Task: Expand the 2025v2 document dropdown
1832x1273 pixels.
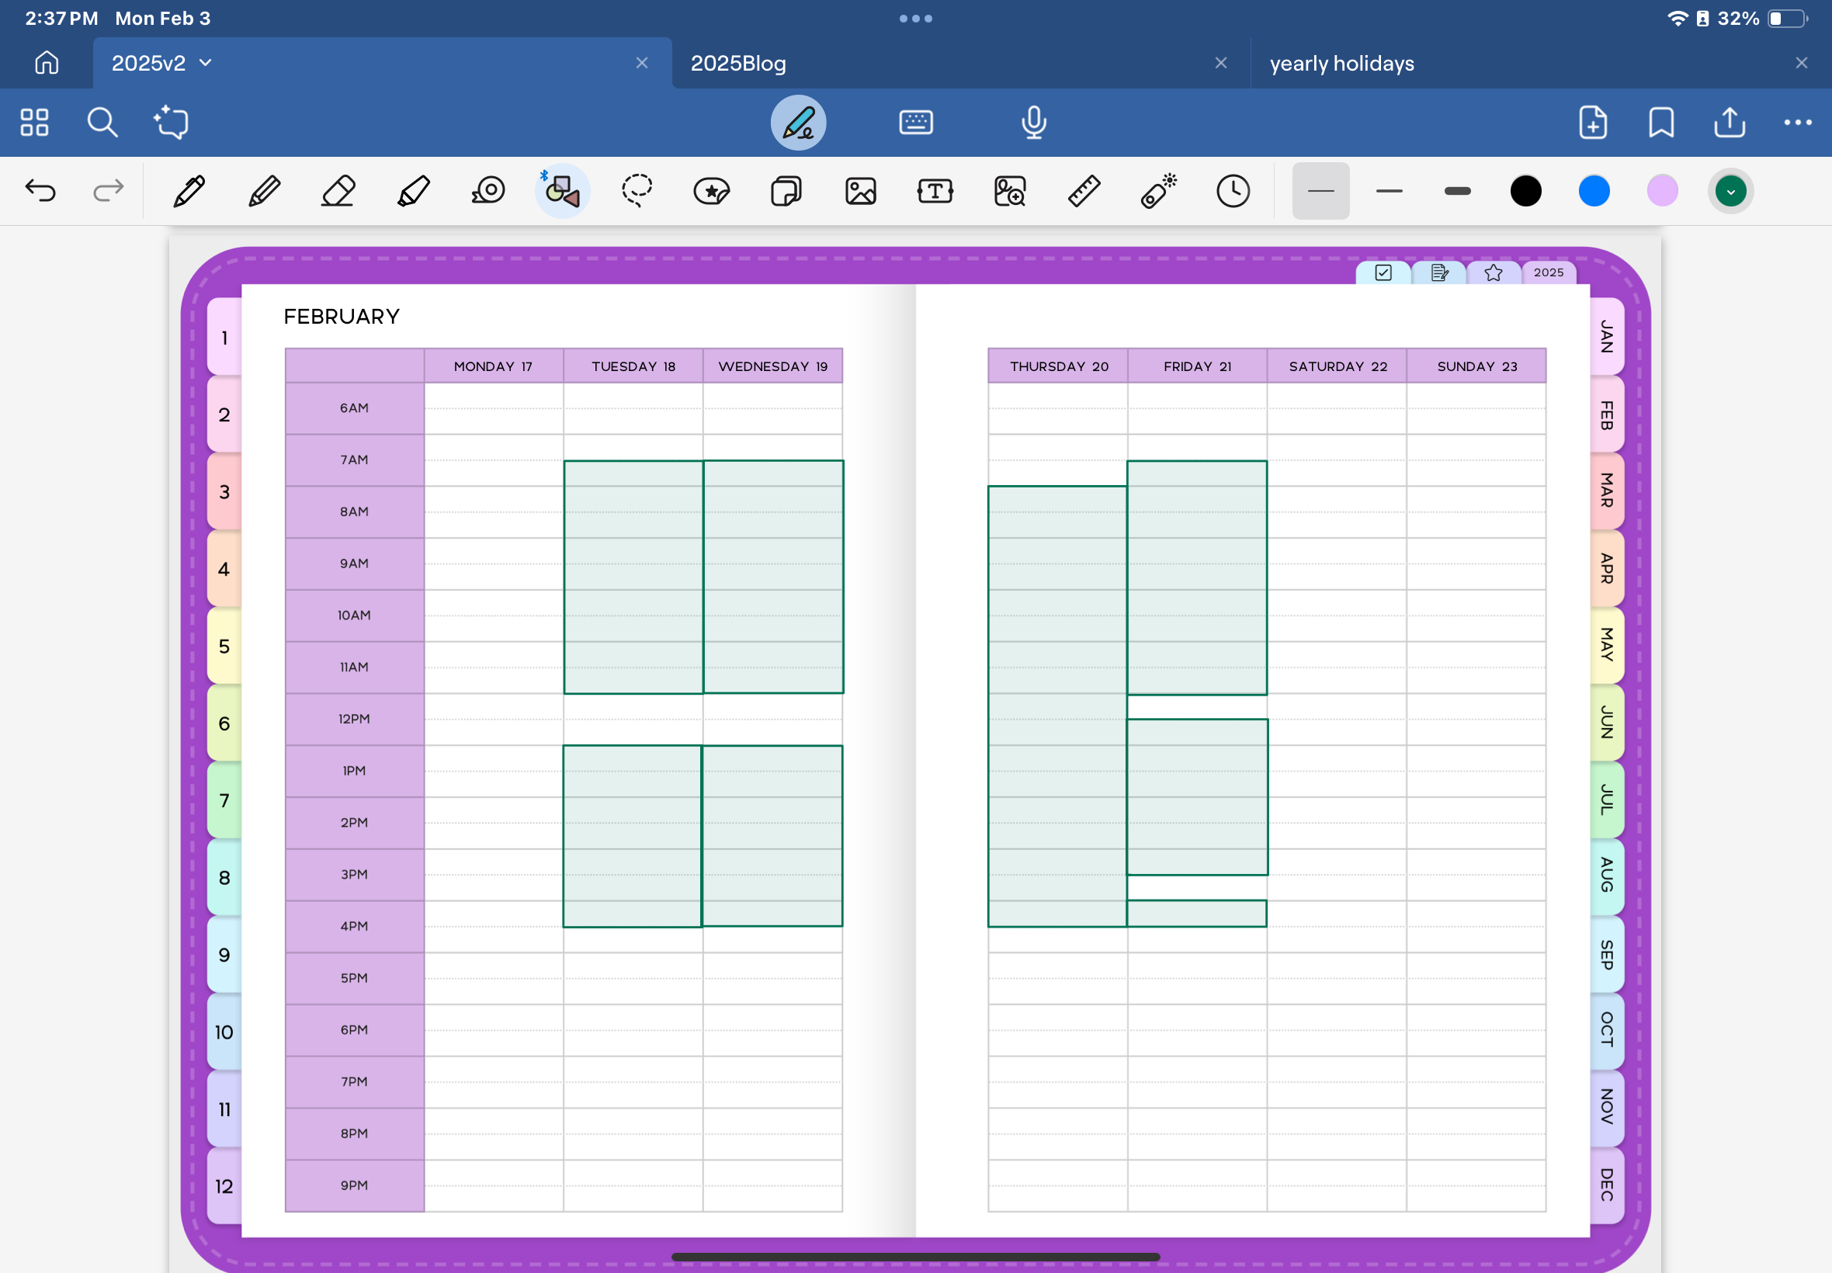Action: 206,63
